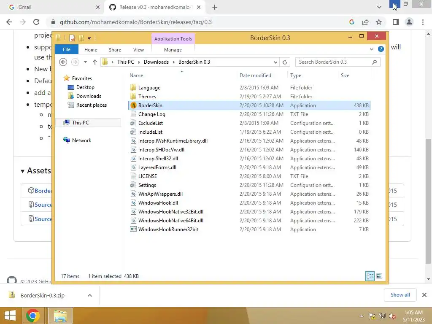Open the address bar history dropdown
Screen dimensions: 432x324
pyautogui.click(x=275, y=62)
